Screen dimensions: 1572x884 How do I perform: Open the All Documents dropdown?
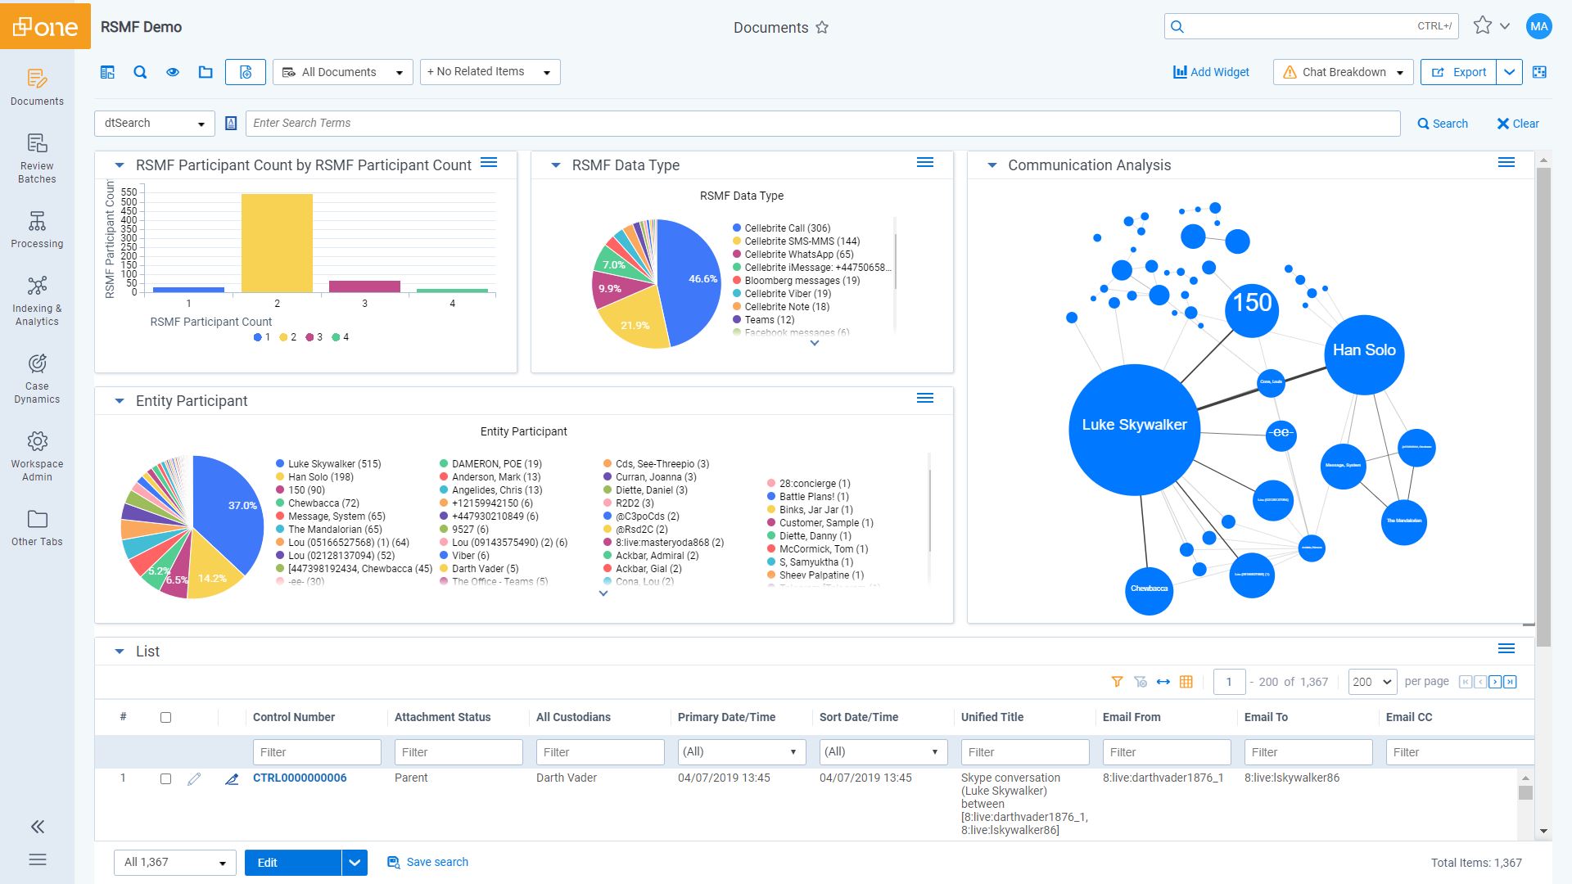(343, 72)
